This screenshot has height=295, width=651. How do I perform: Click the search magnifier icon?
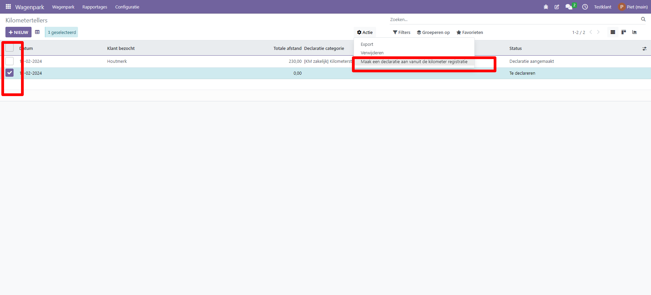(643, 19)
